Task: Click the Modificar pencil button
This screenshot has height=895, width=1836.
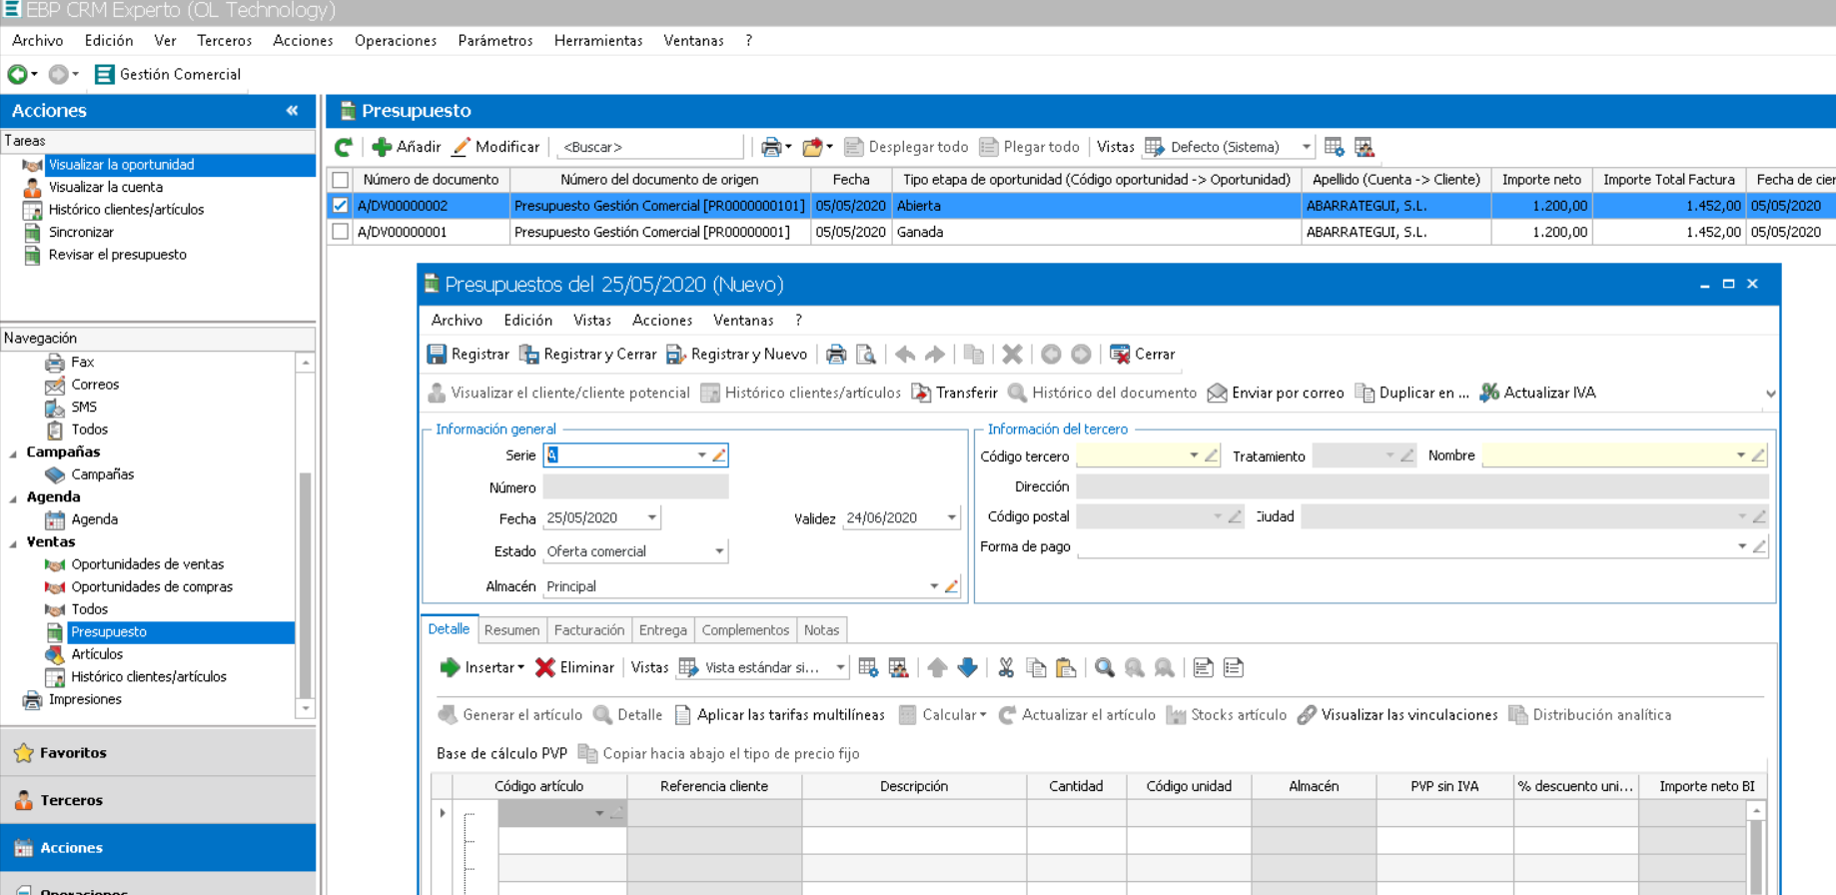Action: 495,147
